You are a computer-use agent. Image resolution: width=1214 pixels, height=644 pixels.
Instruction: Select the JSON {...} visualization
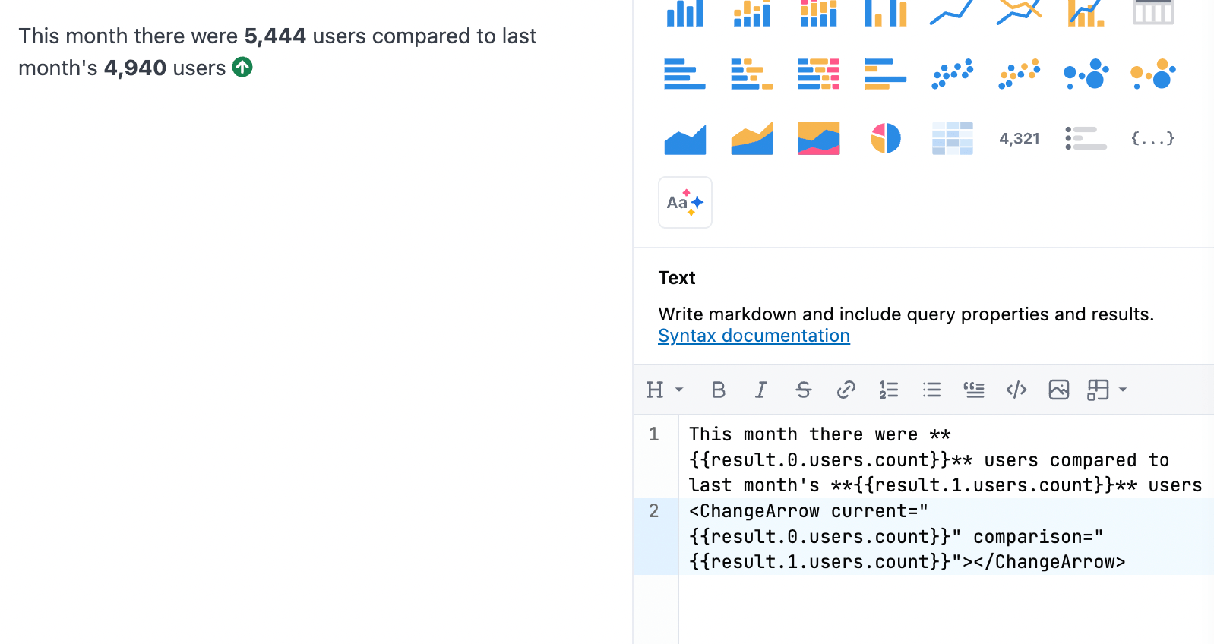click(1152, 138)
